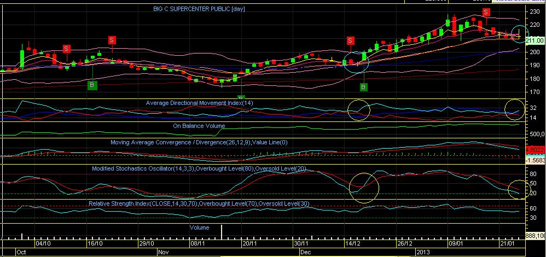This screenshot has width=546, height=257.
Task: Click the tall white volume spike bar in November
Action: 222,232
